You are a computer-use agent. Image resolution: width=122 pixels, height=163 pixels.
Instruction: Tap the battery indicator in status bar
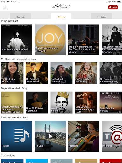(x=119, y=2)
